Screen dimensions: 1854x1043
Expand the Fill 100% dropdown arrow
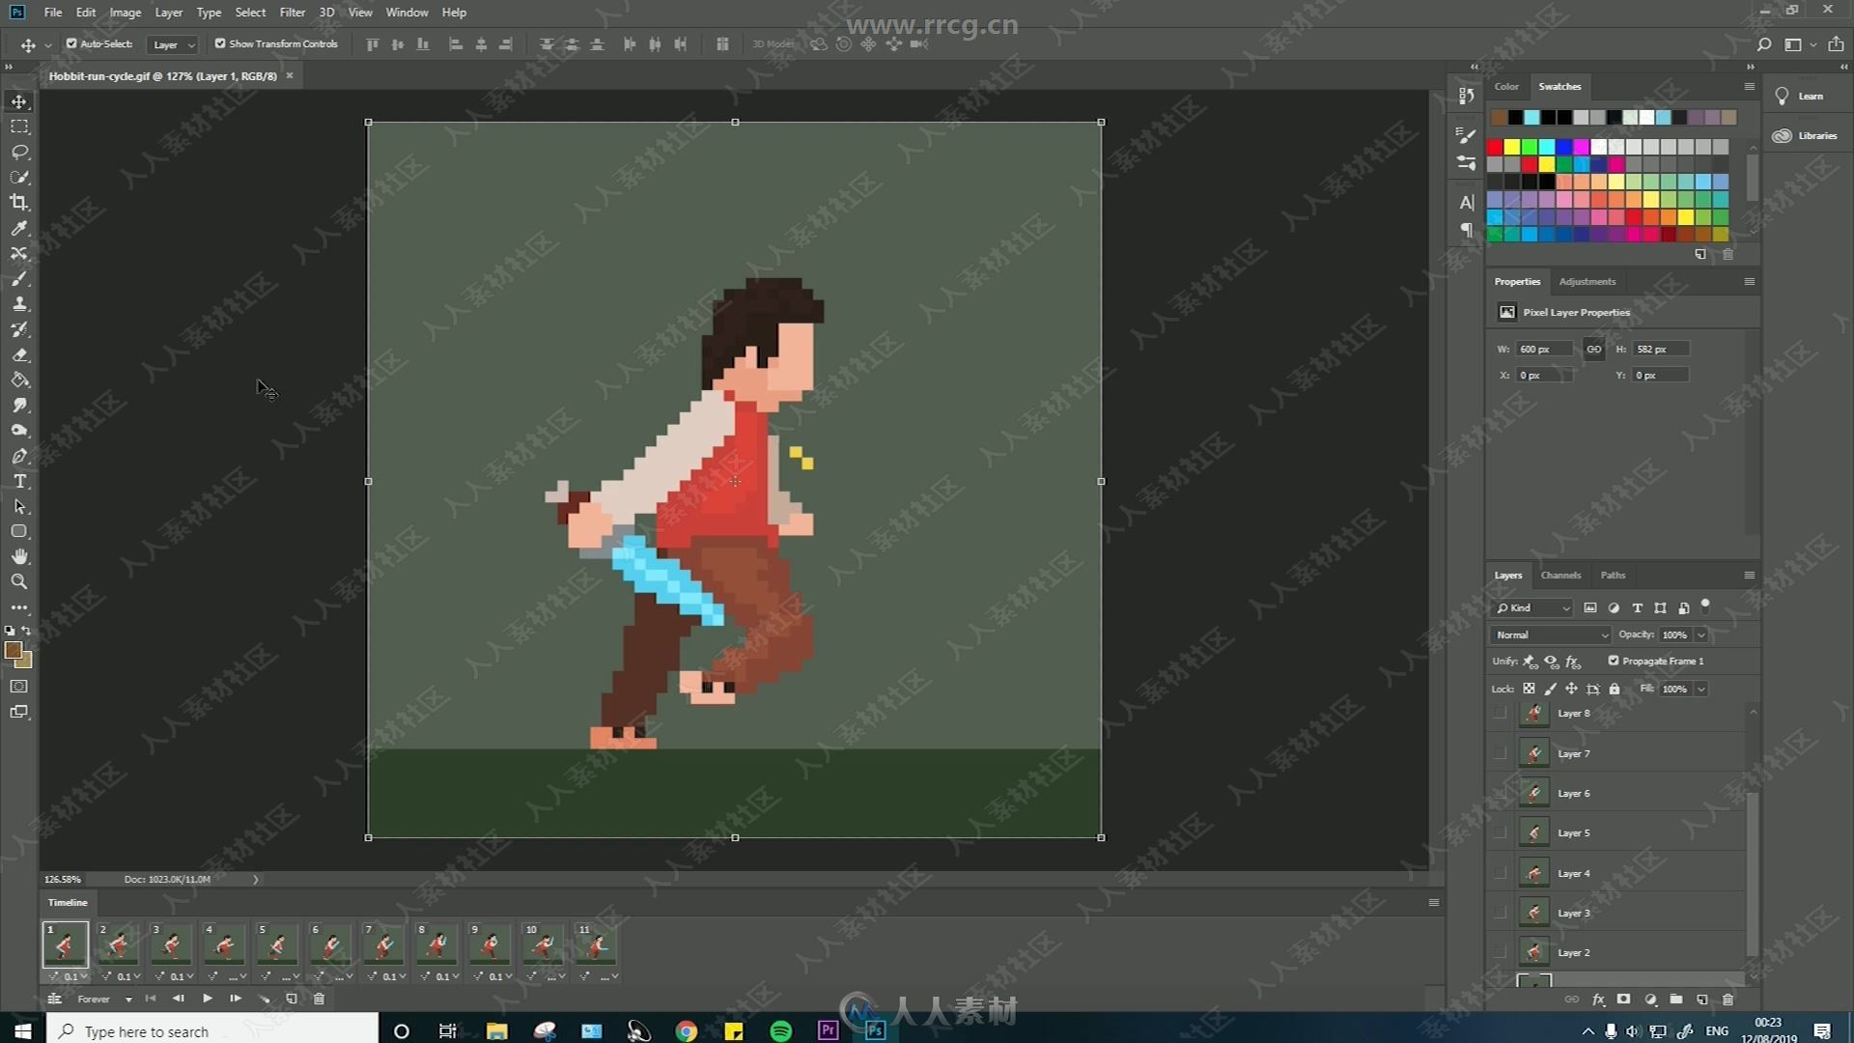[x=1701, y=689]
